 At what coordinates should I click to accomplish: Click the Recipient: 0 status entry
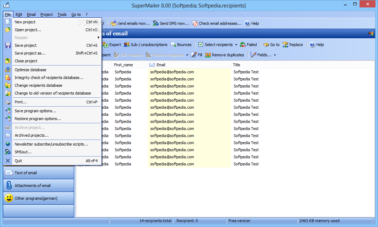coord(187,221)
